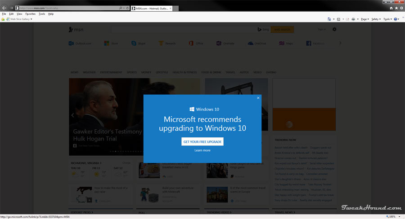Click the blue Help question mark icon

pyautogui.click(x=396, y=19)
